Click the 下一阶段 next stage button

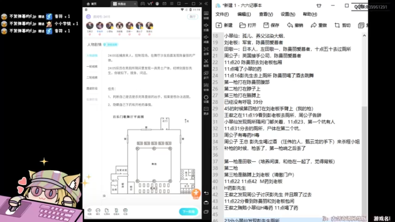pos(189,212)
